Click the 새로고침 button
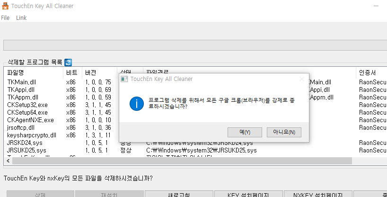Viewport: 387px width, 197px height. (179, 194)
